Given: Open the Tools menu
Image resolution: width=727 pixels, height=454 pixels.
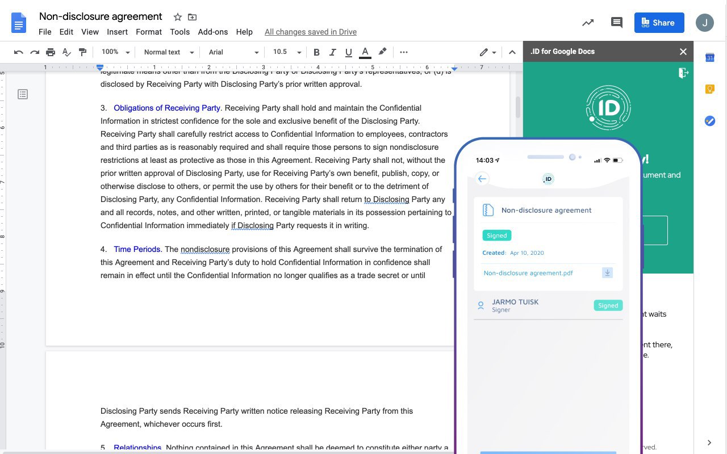Looking at the screenshot, I should pyautogui.click(x=179, y=32).
